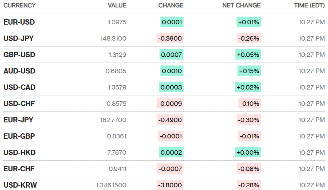Open the EUR-USD currency pair link
The width and height of the screenshot is (328, 190).
19,22
